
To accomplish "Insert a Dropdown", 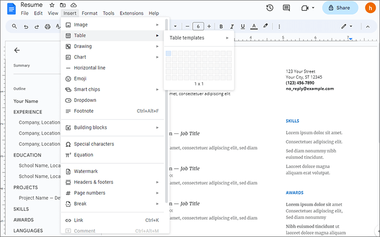I will point(112,100).
